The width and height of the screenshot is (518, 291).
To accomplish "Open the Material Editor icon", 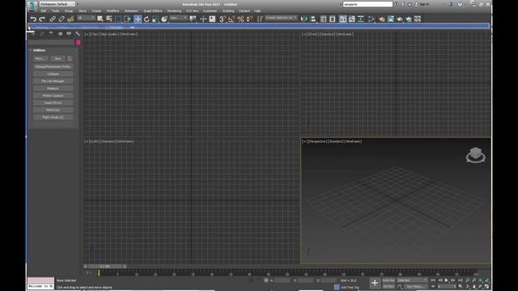I will pos(372,19).
